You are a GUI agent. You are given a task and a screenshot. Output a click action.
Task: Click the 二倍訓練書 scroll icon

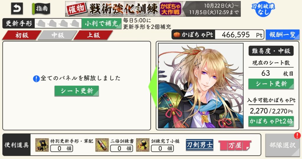point(102,145)
